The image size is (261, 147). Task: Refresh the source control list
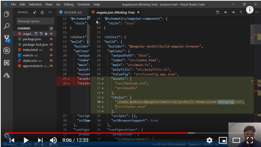click(x=42, y=12)
